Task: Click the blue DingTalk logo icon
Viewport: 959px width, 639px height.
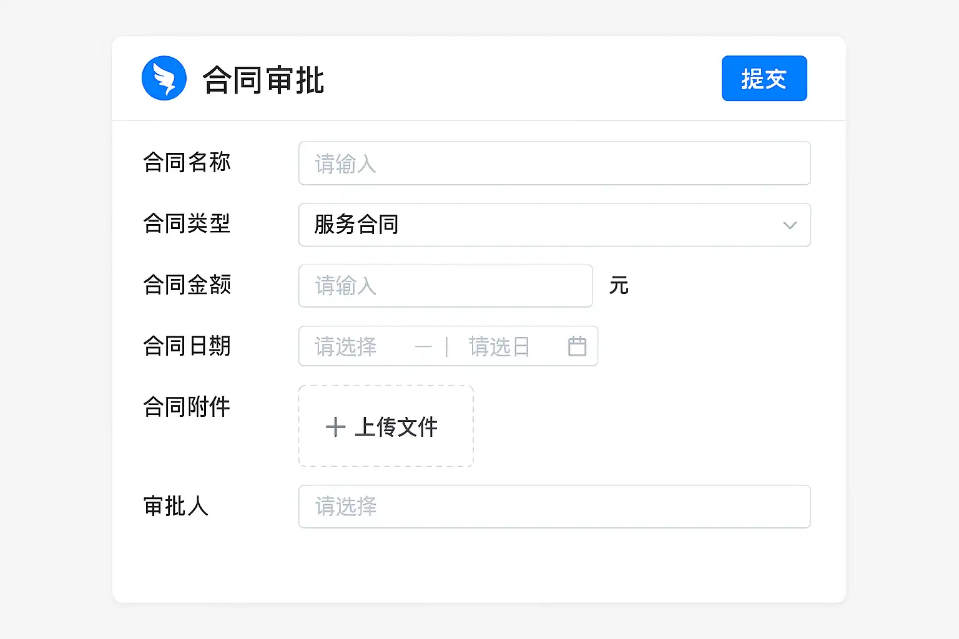Action: [164, 78]
